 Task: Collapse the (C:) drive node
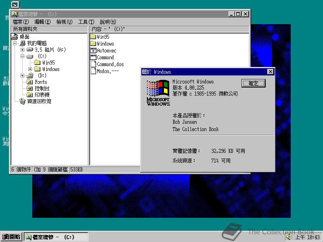(22, 56)
